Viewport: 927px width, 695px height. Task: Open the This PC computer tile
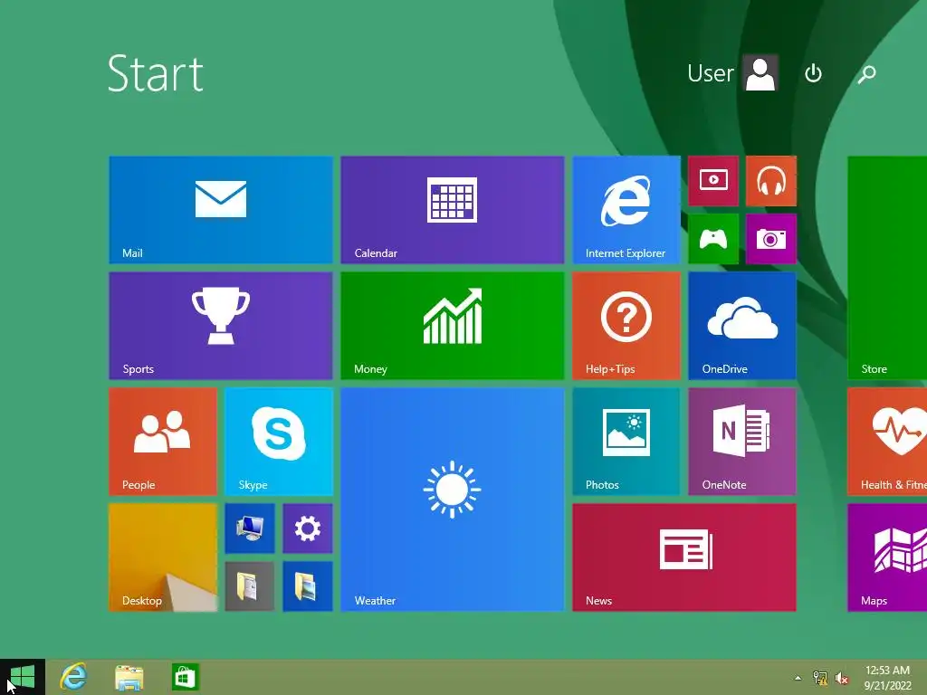click(x=250, y=528)
